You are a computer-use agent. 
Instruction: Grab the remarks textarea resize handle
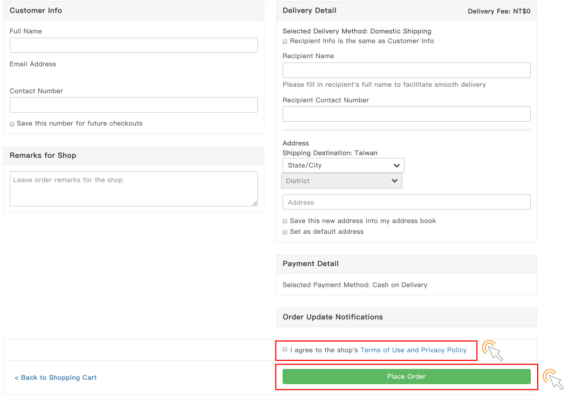tap(255, 203)
